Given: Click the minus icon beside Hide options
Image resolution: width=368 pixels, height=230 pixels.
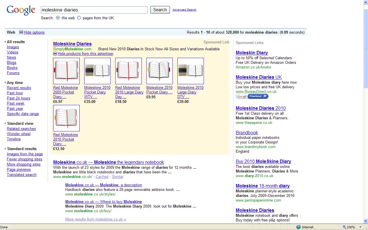Looking at the screenshot, I should [21, 32].
